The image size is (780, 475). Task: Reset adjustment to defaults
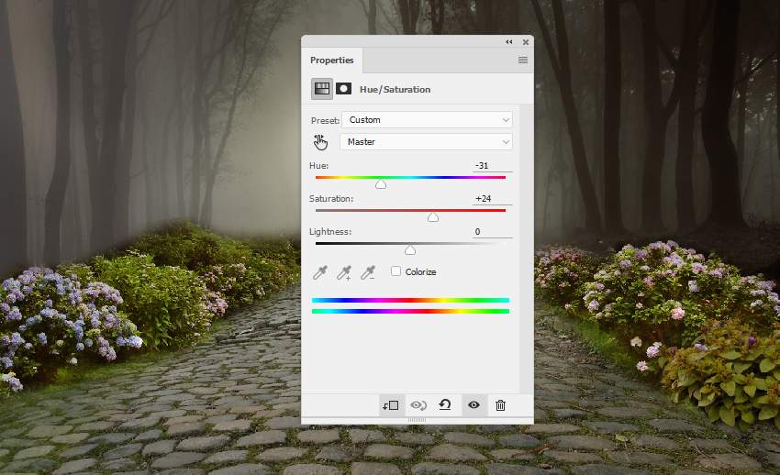445,405
